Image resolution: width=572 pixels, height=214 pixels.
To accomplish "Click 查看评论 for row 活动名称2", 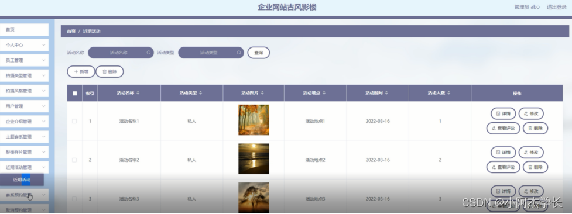I will coord(503,167).
